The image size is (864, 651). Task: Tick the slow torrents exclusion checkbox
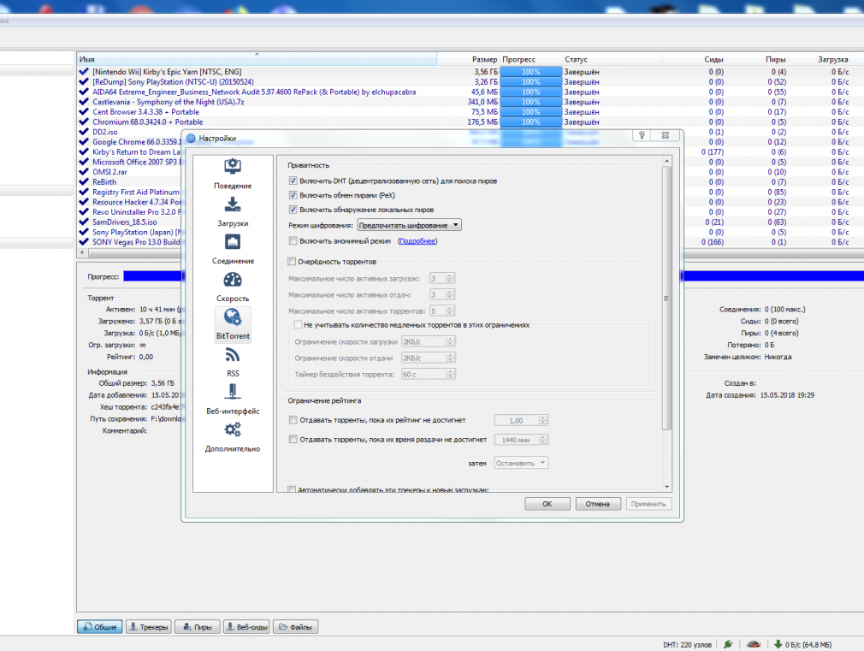coord(298,325)
